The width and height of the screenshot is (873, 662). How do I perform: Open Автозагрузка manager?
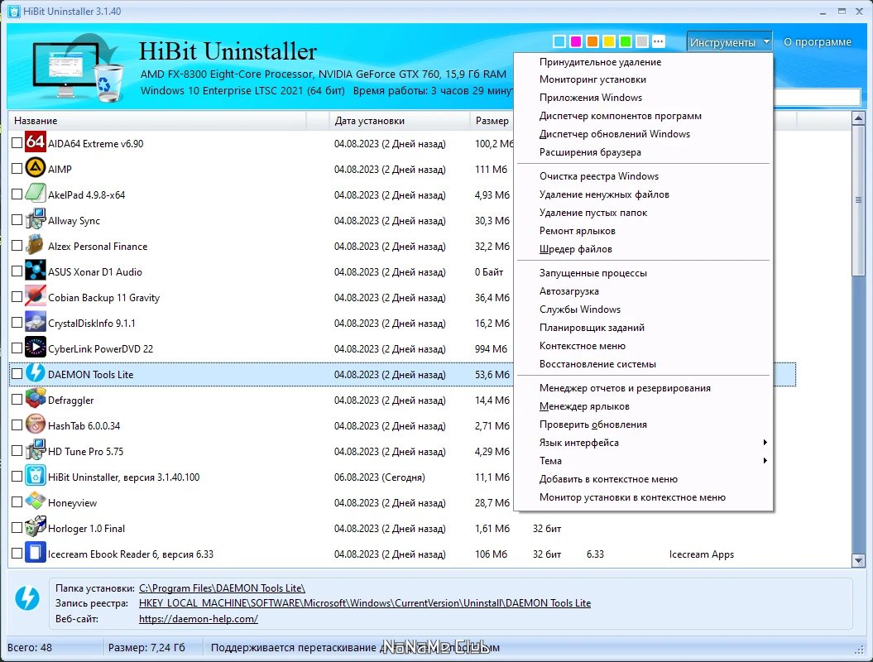[x=644, y=290]
